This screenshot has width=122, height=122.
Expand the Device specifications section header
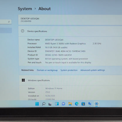point(70,31)
